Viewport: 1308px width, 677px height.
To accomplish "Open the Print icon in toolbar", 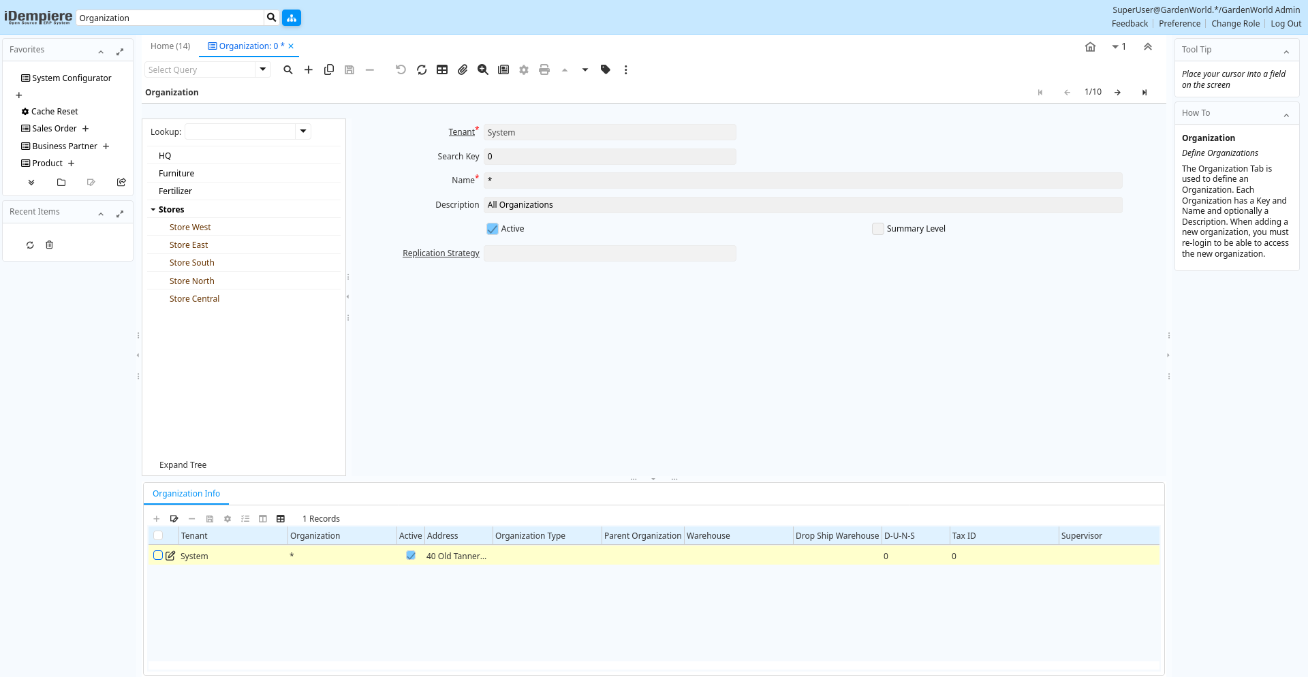I will (x=544, y=69).
